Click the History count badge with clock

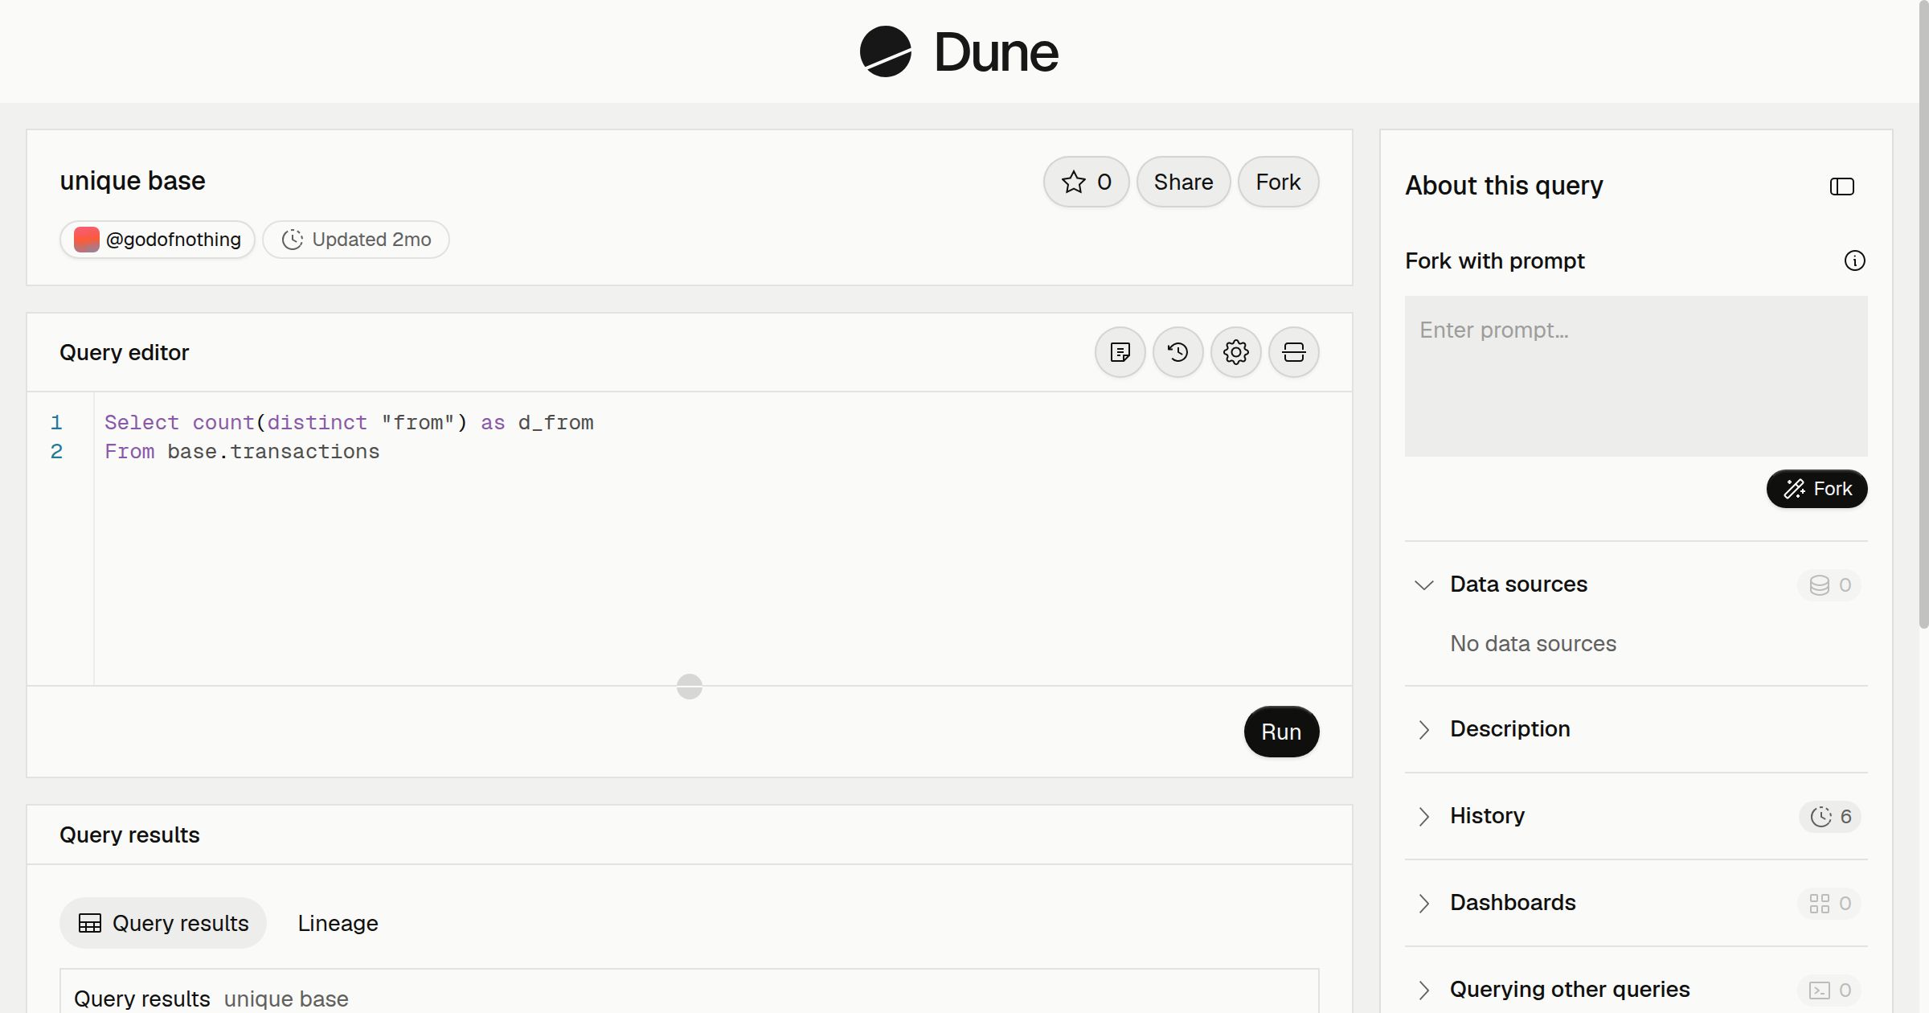point(1830,816)
